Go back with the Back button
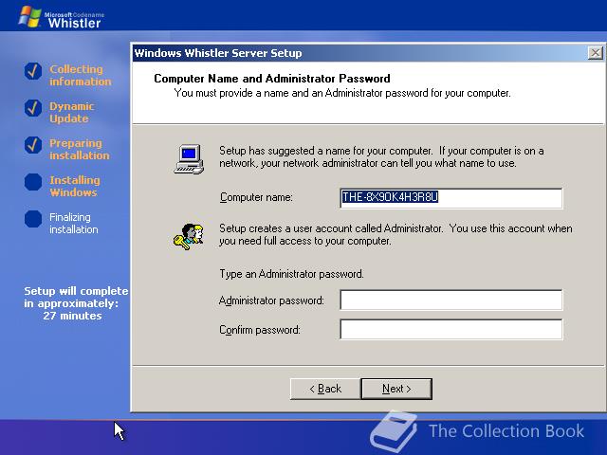The height and width of the screenshot is (455, 607). click(x=325, y=389)
